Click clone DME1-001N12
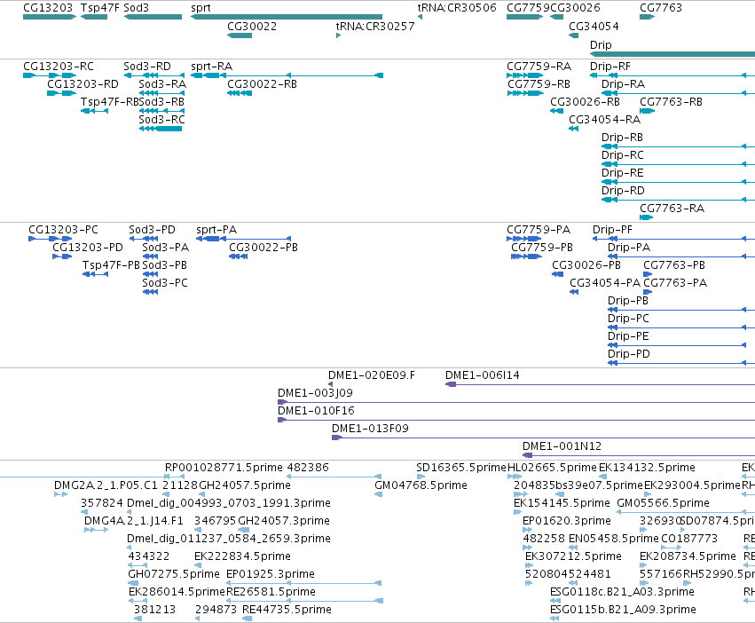 pyautogui.click(x=562, y=446)
